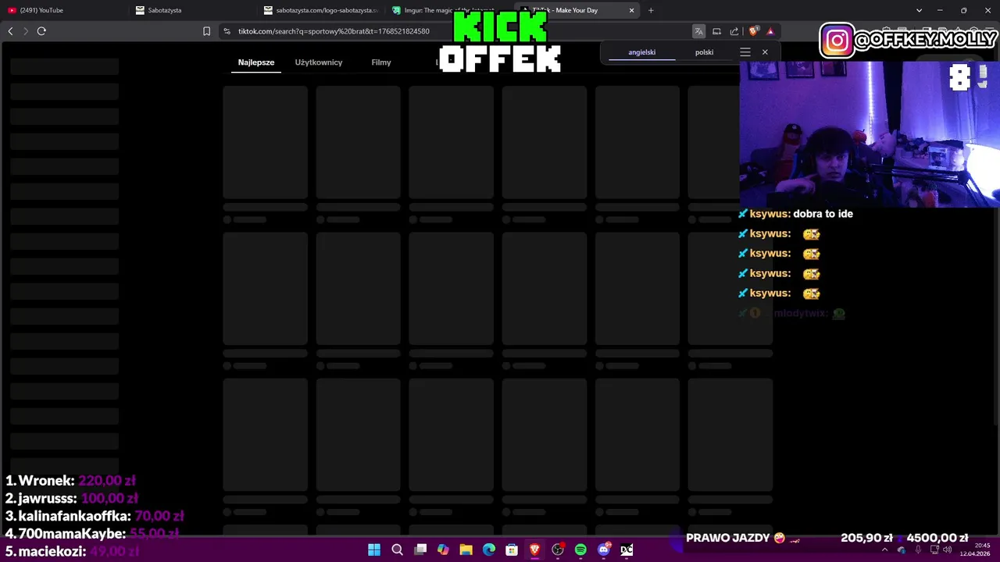Viewport: 1000px width, 562px height.
Task: Open the Brave Rewards triangle icon
Action: [x=770, y=31]
